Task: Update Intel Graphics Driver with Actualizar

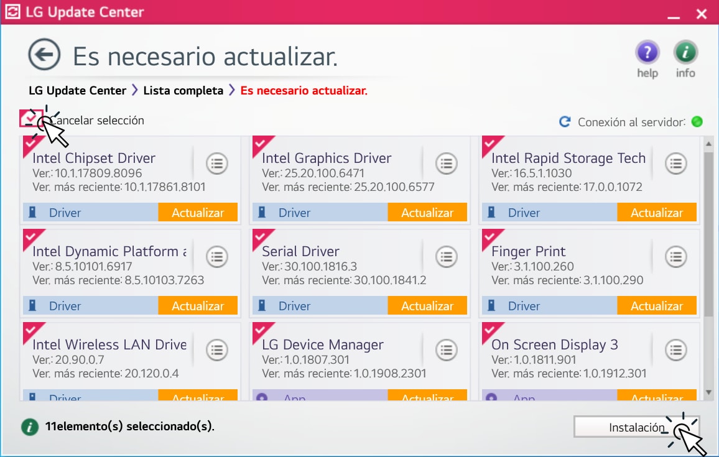Action: point(427,212)
